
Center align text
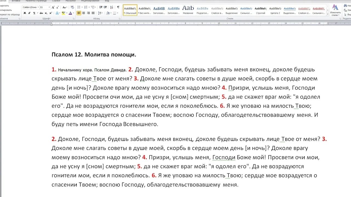click(84, 13)
